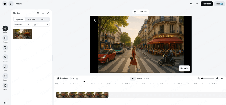This screenshot has width=226, height=105.
Task: Open the background fill color tool
Action: [135, 12]
